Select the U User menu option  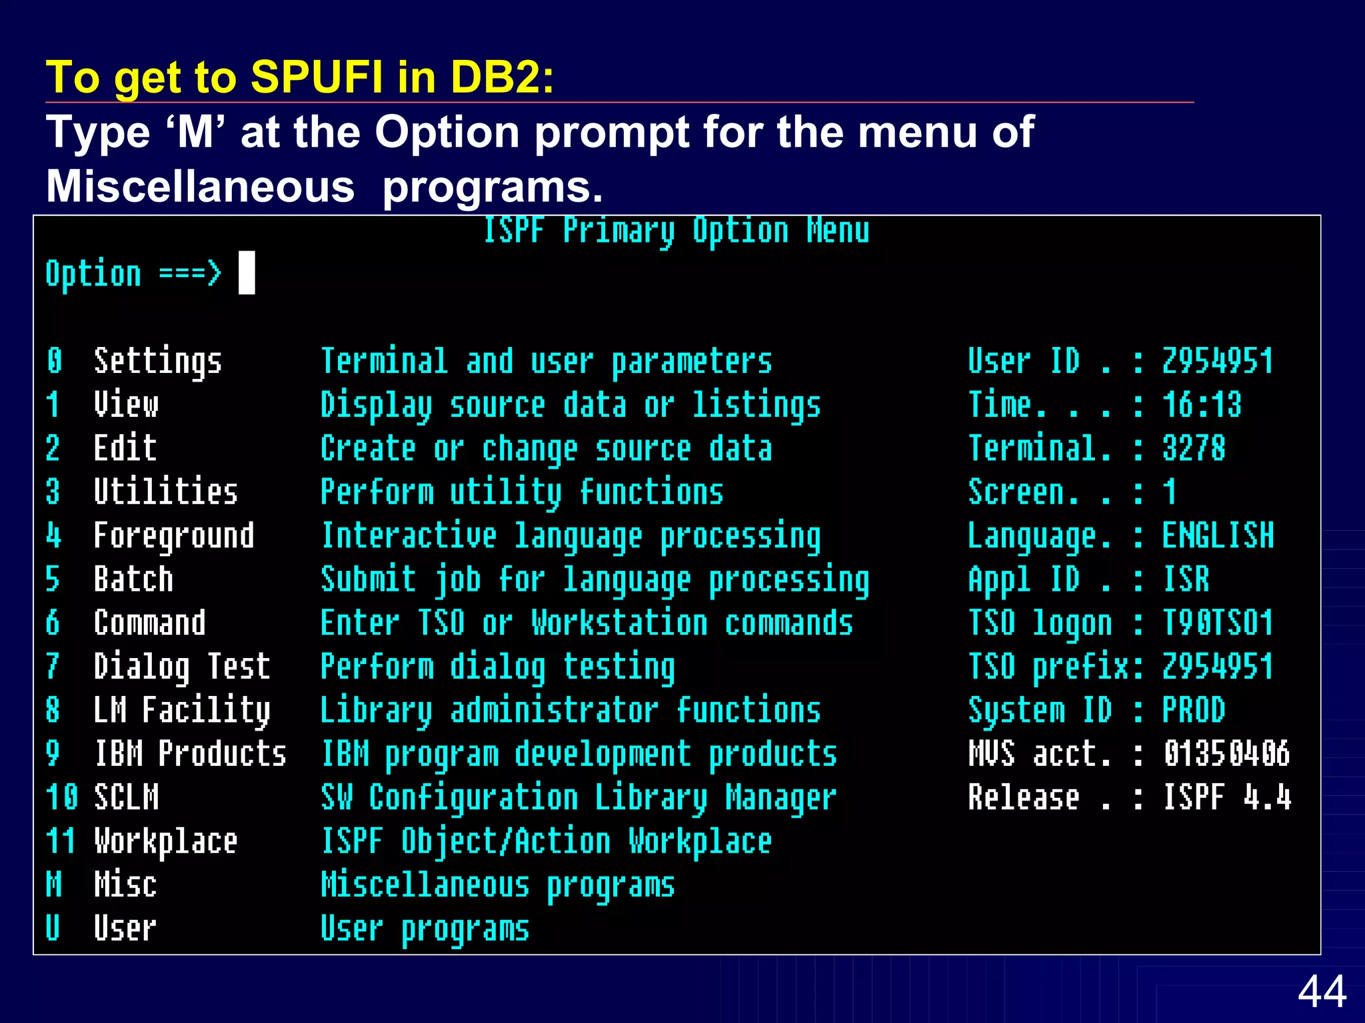101,929
